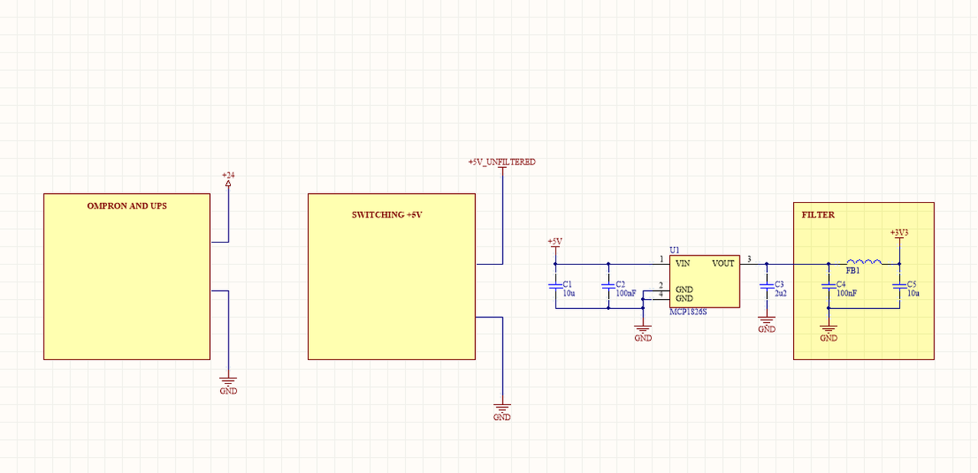
Task: Click the +3V3 power port symbol
Action: [x=899, y=235]
